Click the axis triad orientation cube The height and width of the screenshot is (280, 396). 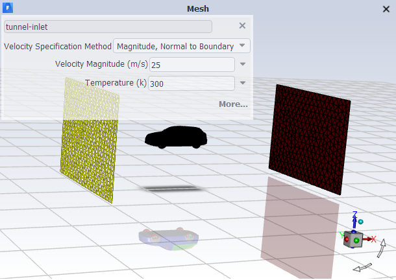353,239
